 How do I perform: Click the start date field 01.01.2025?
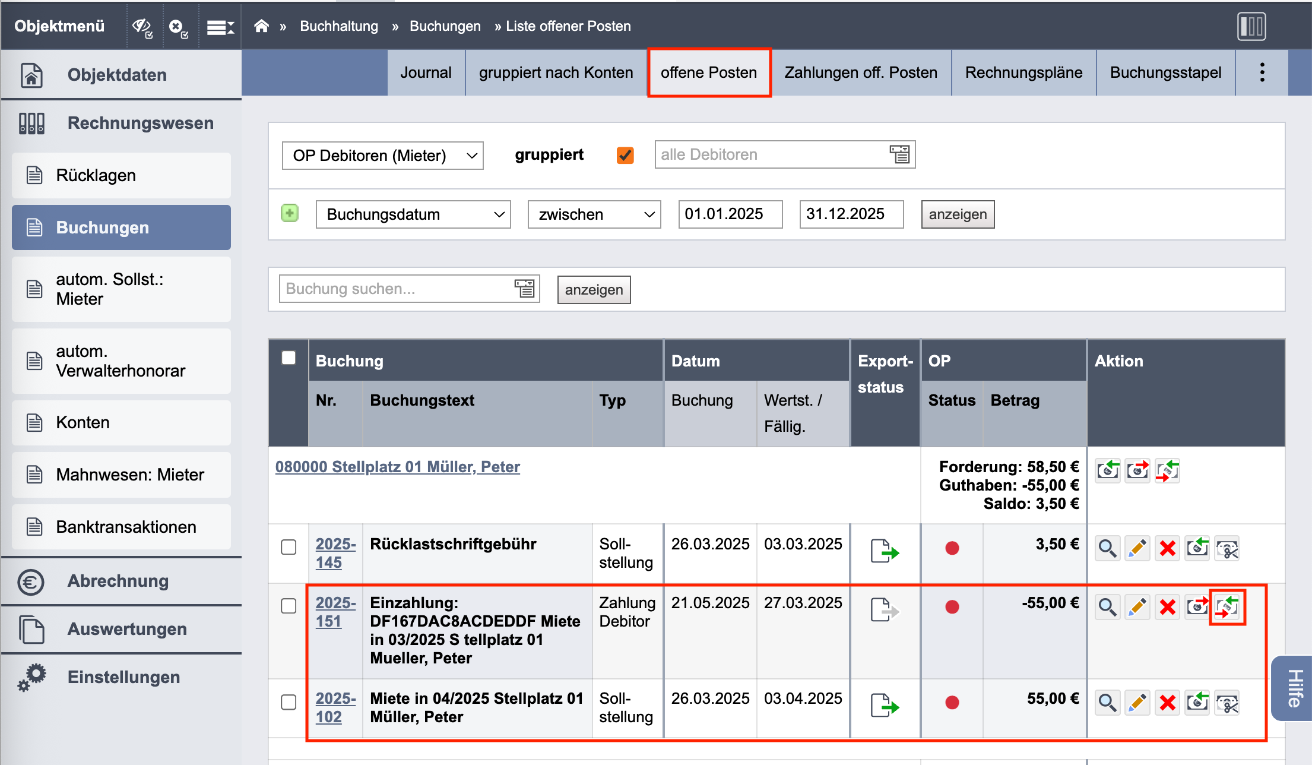[730, 214]
